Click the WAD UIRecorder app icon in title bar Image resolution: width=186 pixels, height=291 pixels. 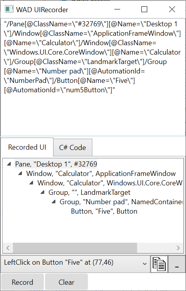[9, 9]
